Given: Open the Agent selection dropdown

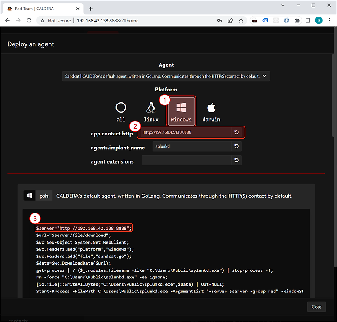Looking at the screenshot, I should click(166, 76).
